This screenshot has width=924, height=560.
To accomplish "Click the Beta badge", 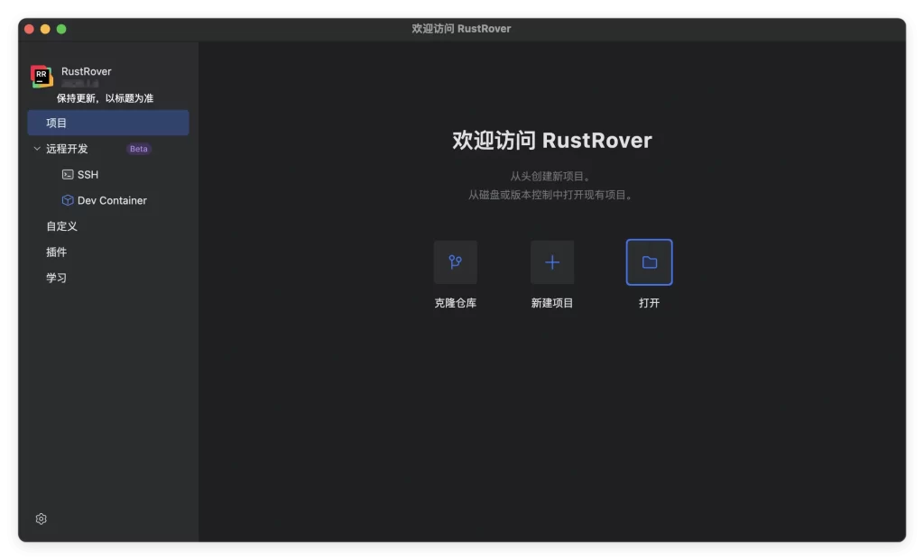I will [138, 149].
